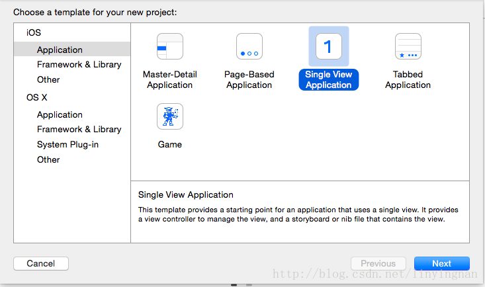Click the Tabbed Application label

(x=408, y=79)
